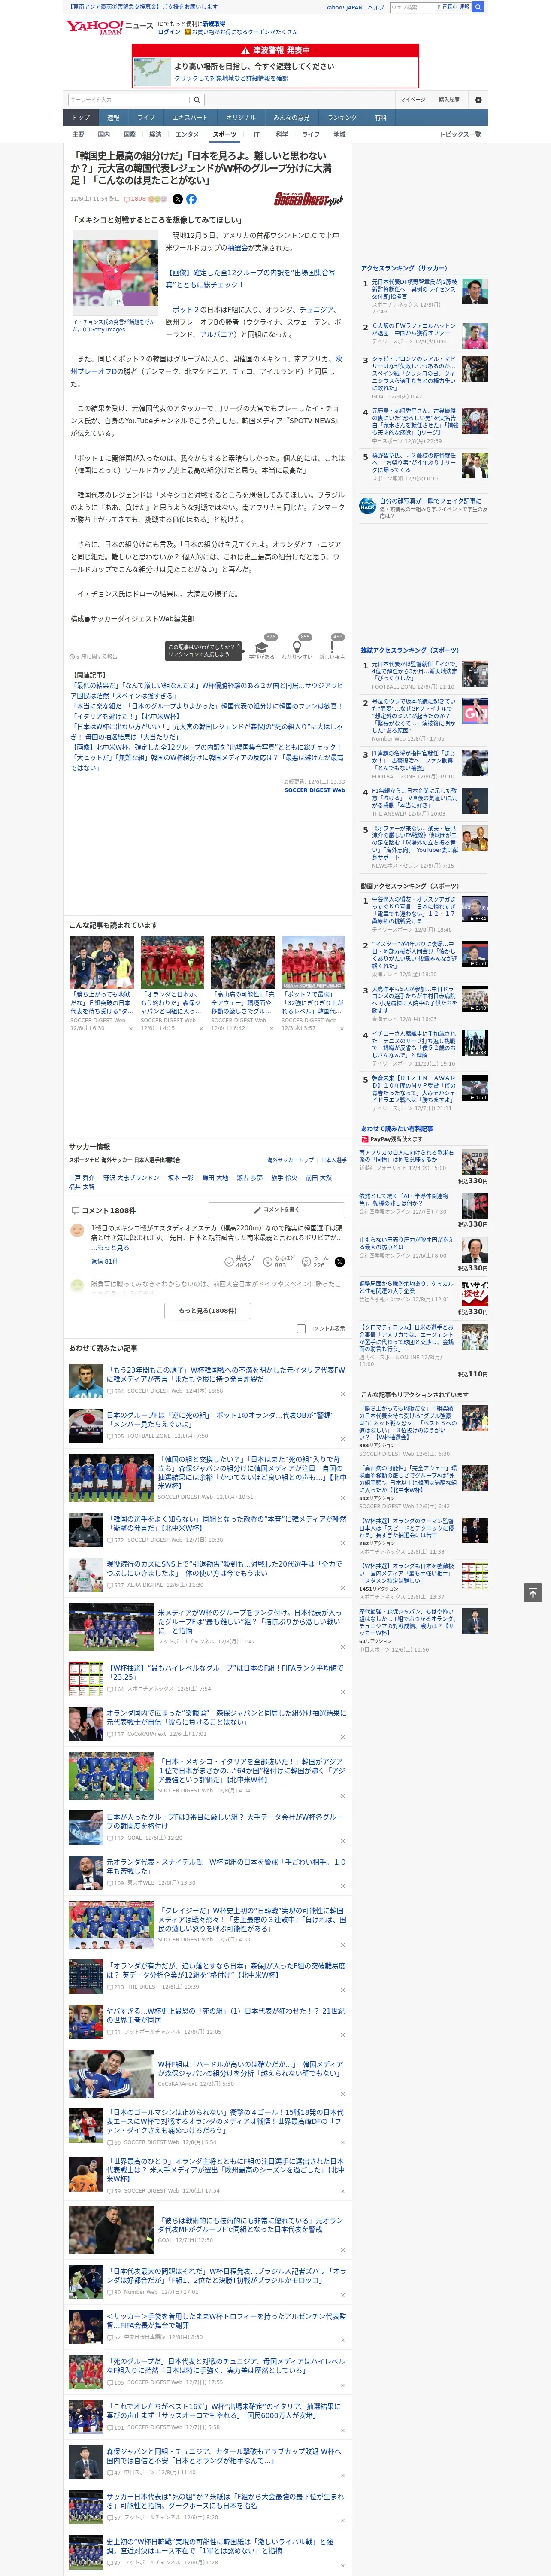Click the first commenter's avatar icon

click(77, 1231)
